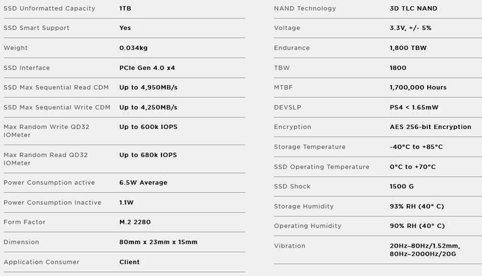
Task: Click the 80mm x 23mm x 15mm dimension
Action: (x=158, y=242)
